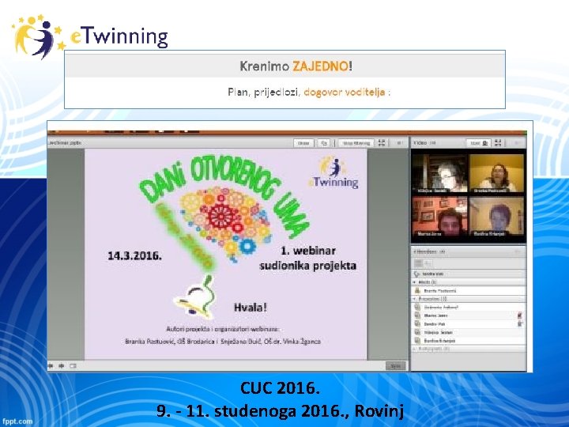Select Branka Pastuović's webcam feed with the yellow wall

click(497, 173)
